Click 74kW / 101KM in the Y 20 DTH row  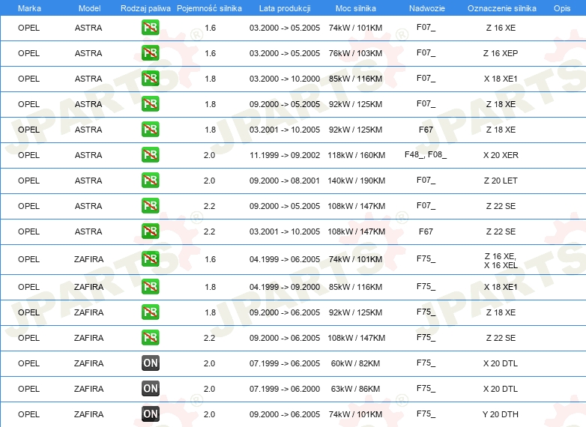(x=355, y=414)
